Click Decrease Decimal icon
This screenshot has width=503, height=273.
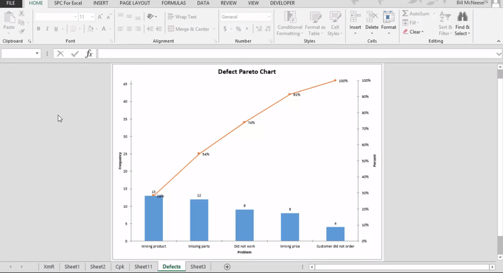click(x=268, y=29)
